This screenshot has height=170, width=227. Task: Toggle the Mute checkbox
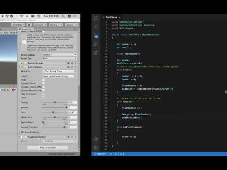pos(44,80)
